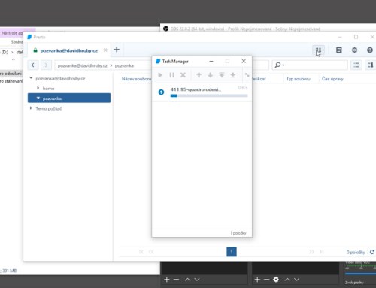The height and width of the screenshot is (288, 376).
Task: Start the task with Task Manager play icon
Action: point(160,75)
